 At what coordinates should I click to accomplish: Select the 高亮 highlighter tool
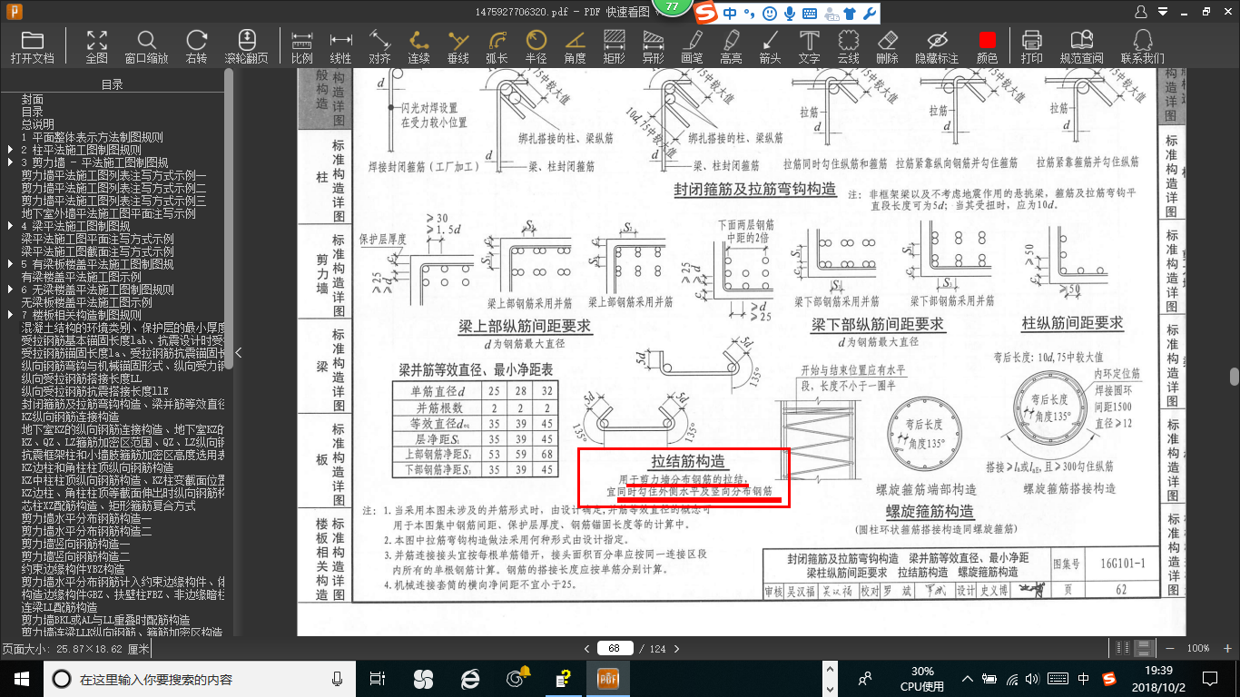click(x=731, y=46)
